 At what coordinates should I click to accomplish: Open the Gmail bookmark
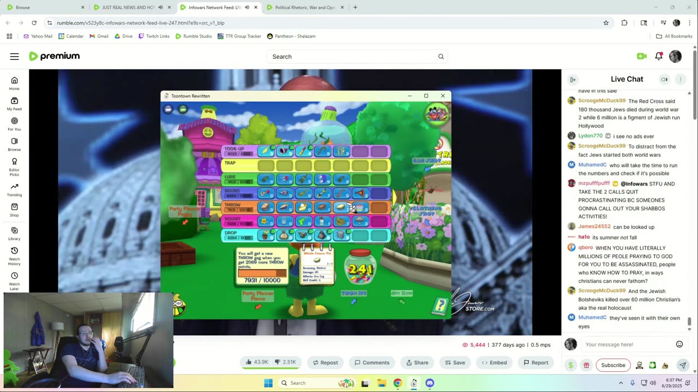point(99,36)
